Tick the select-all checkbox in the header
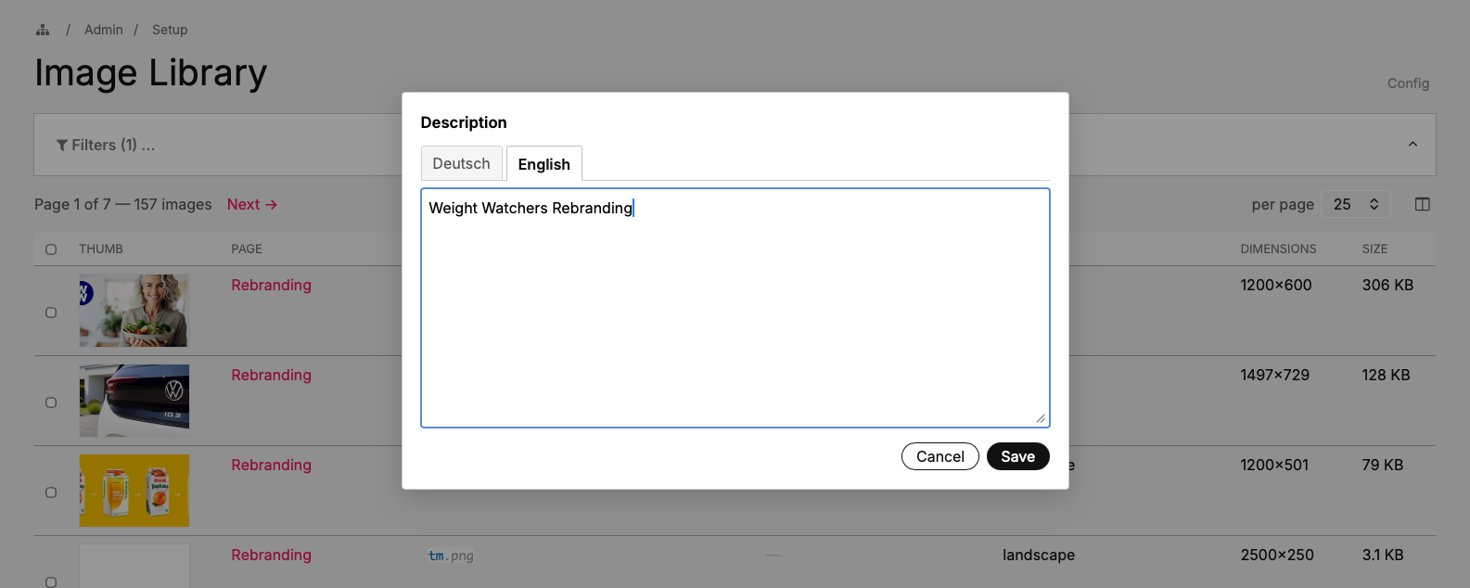The image size is (1470, 588). 51,249
